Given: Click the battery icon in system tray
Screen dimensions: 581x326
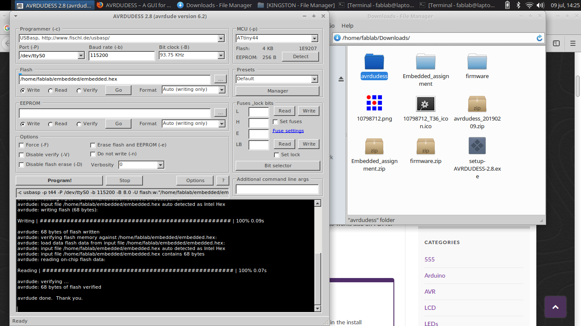Looking at the screenshot, I should pos(507,5).
